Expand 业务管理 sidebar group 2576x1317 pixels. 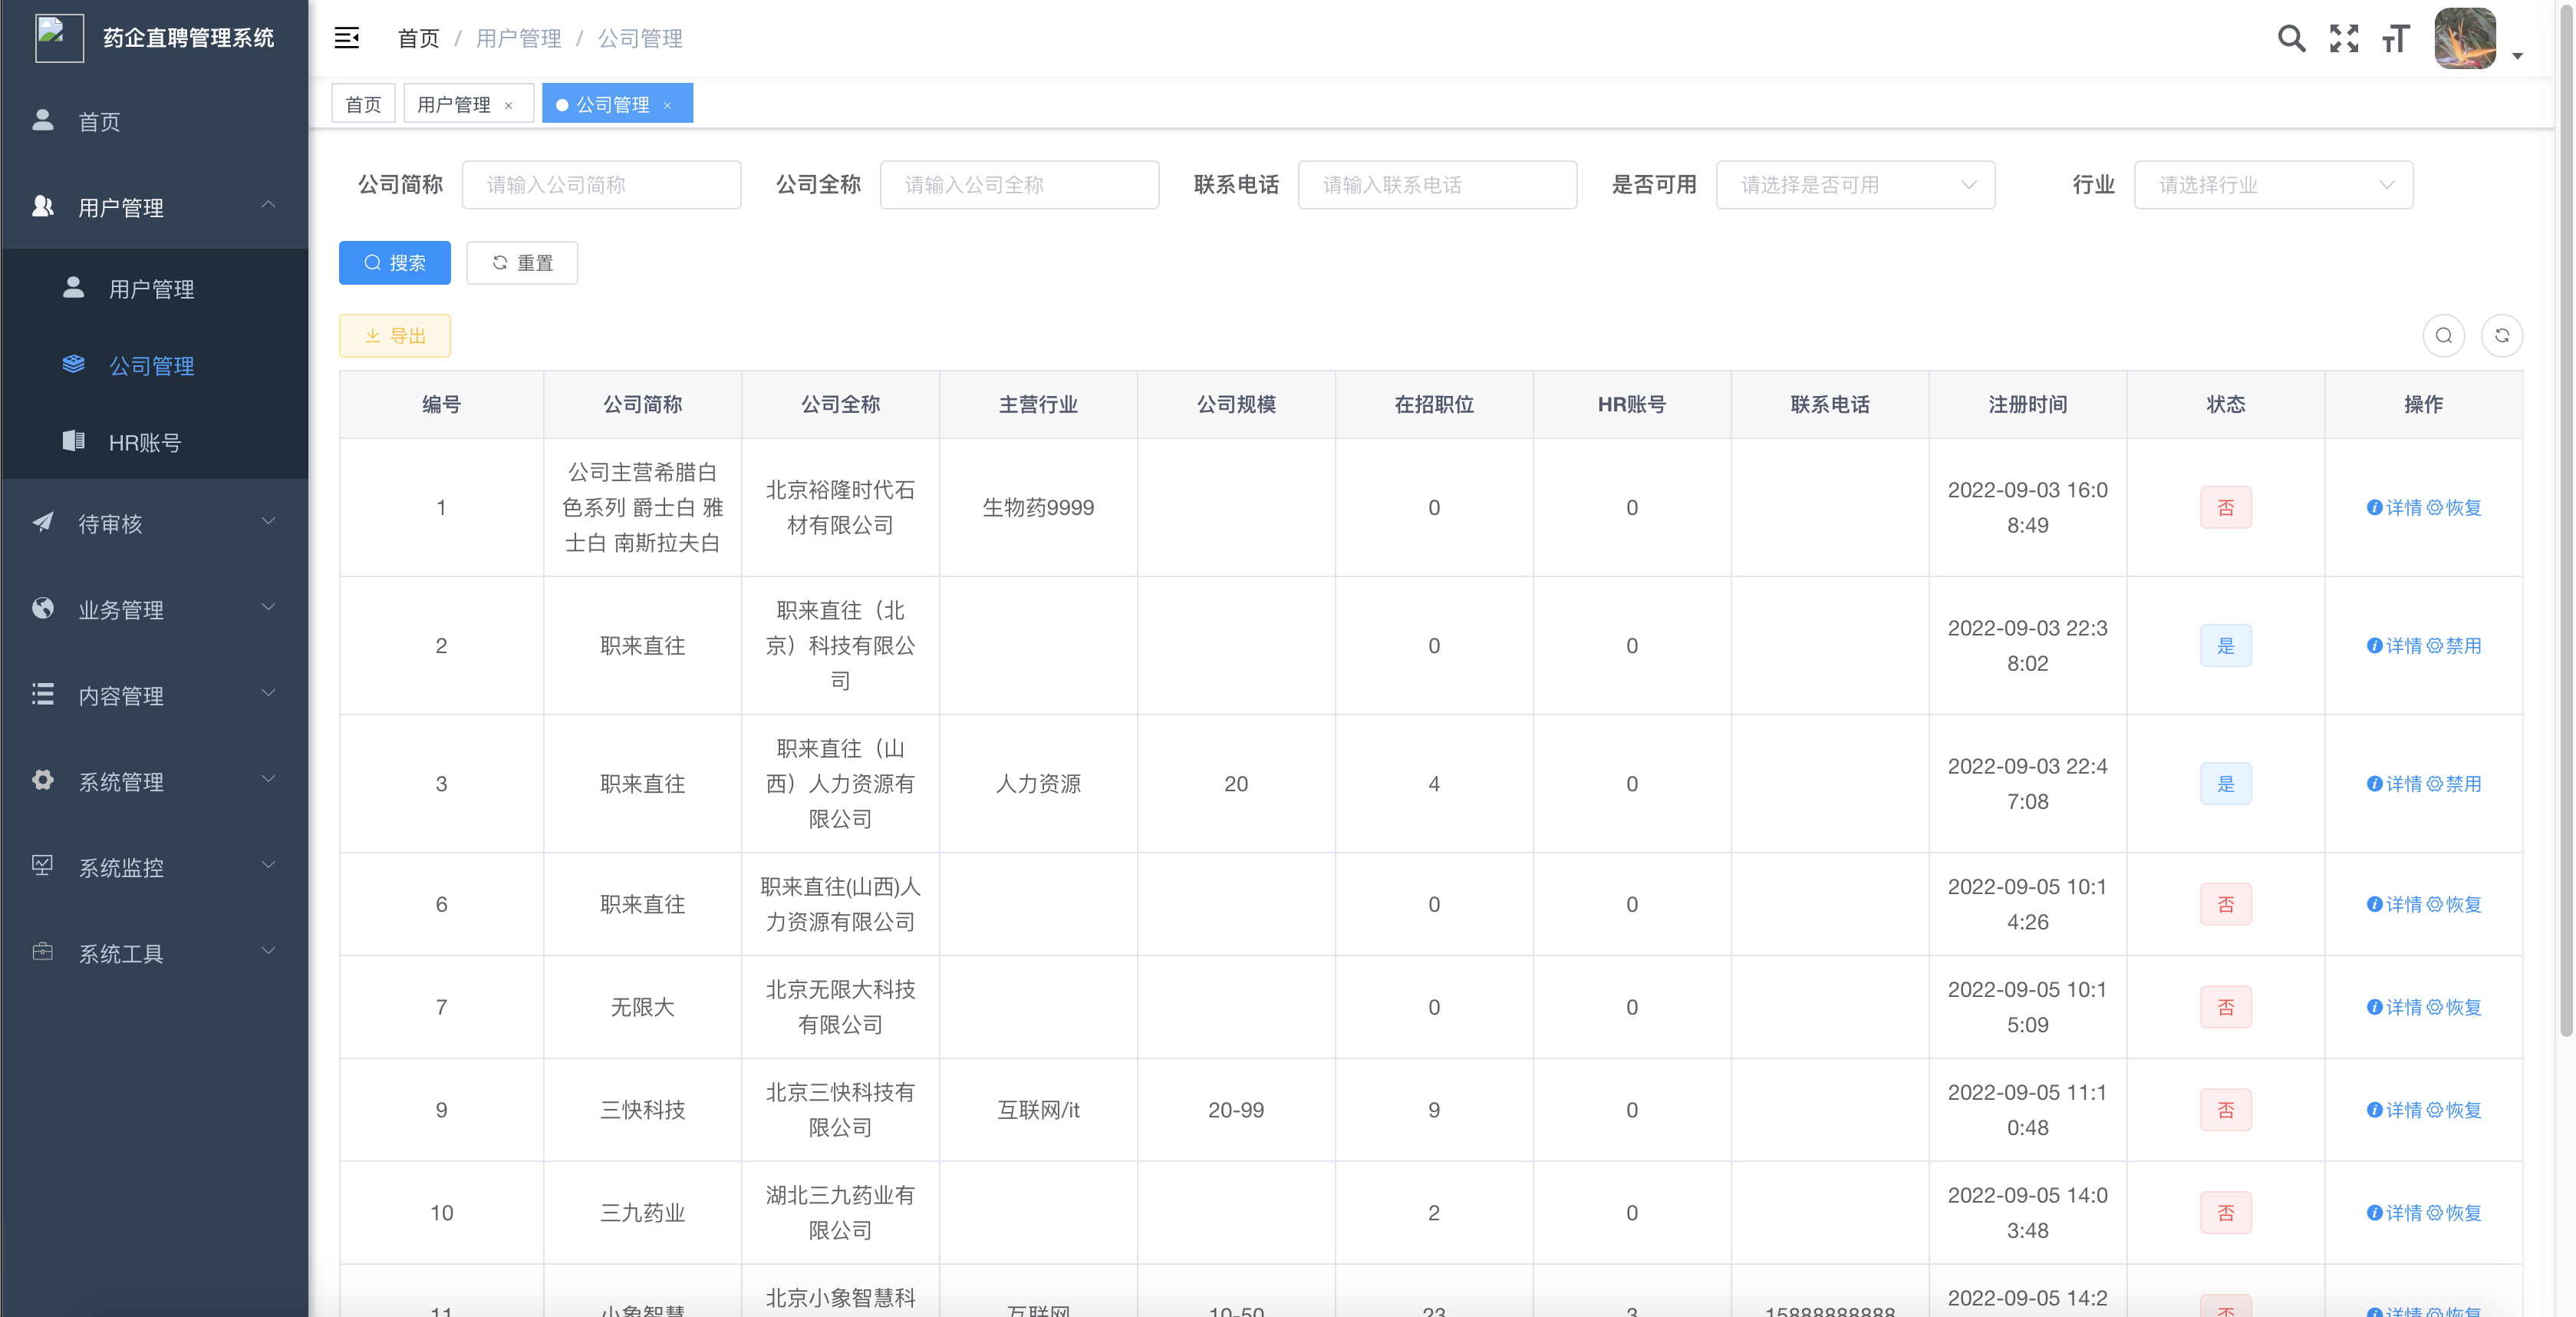point(154,609)
